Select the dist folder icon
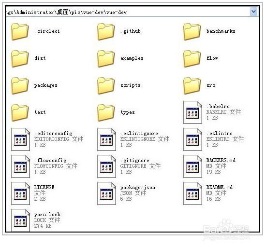The width and height of the screenshot is (265, 247). [20, 59]
